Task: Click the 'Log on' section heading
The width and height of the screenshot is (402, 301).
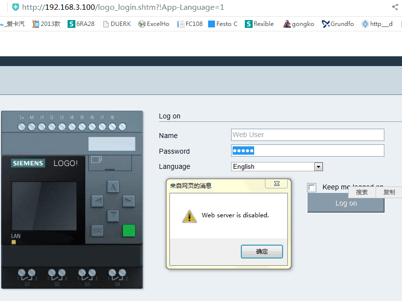Action: tap(169, 116)
